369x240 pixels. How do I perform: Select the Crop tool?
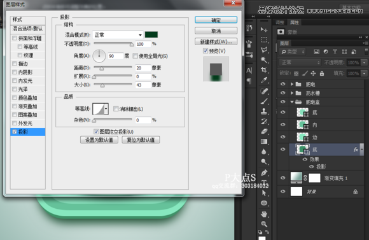(264, 70)
